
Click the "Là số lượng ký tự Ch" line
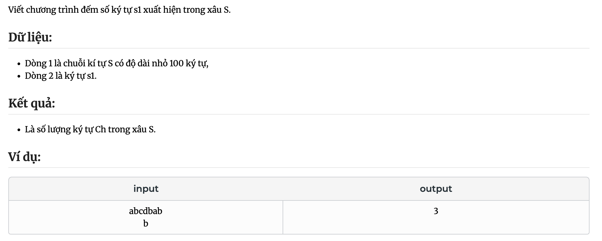point(90,129)
